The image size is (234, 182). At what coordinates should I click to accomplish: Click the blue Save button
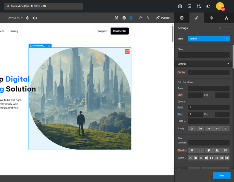[222, 176]
